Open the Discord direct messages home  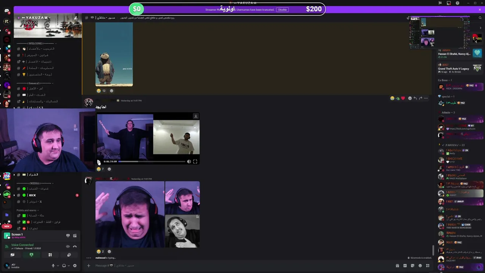6,11
